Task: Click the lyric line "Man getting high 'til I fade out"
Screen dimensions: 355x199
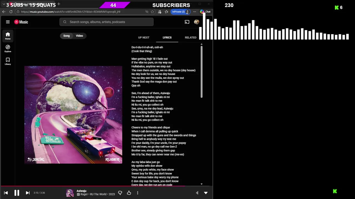Action: pyautogui.click(x=149, y=59)
